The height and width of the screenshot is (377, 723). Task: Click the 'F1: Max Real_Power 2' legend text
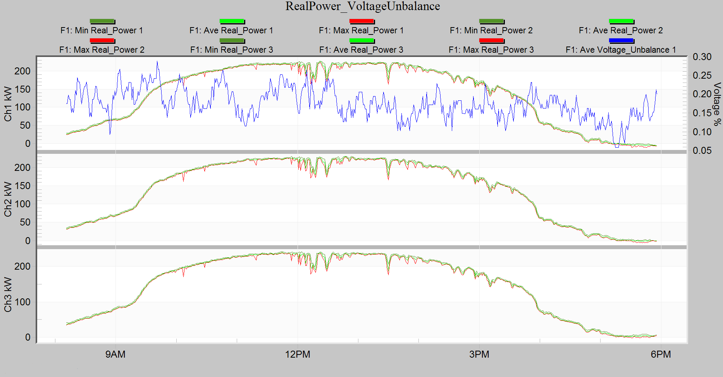[102, 50]
